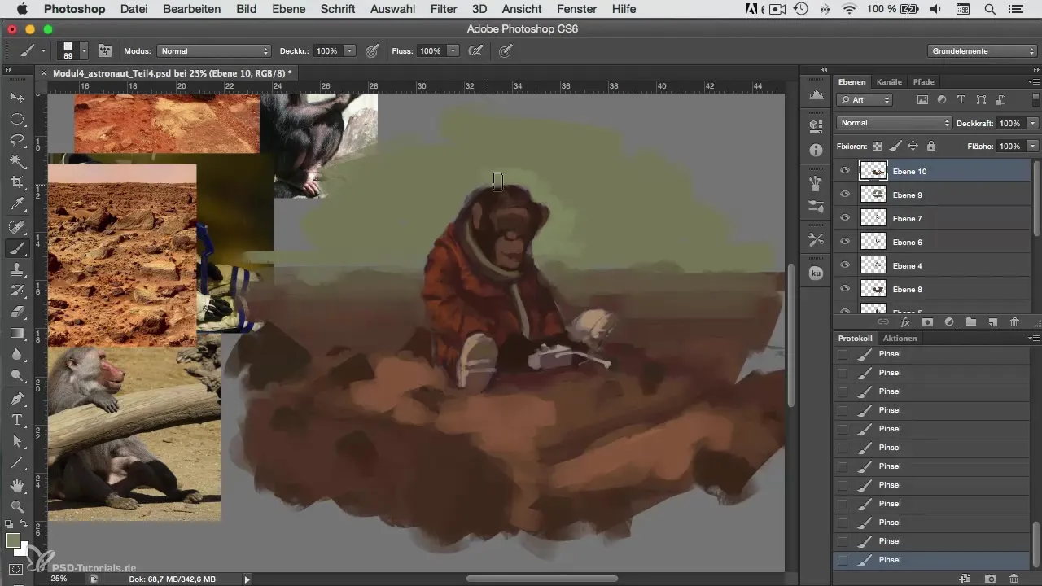The image size is (1042, 586).
Task: Create a new layer group
Action: 970,322
